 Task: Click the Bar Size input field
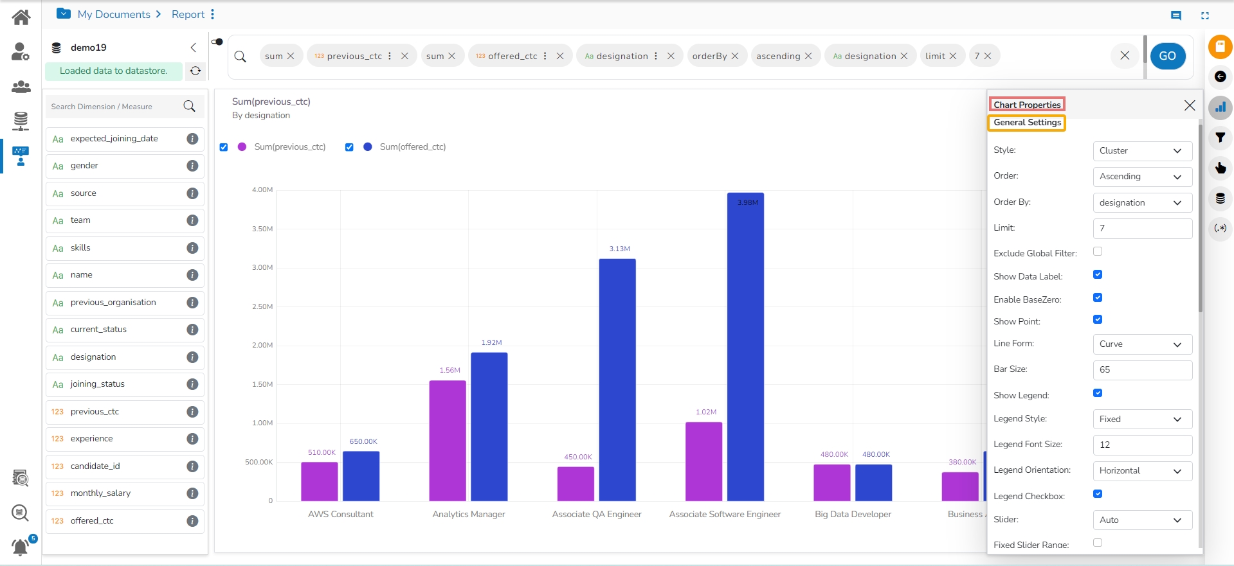click(1142, 370)
